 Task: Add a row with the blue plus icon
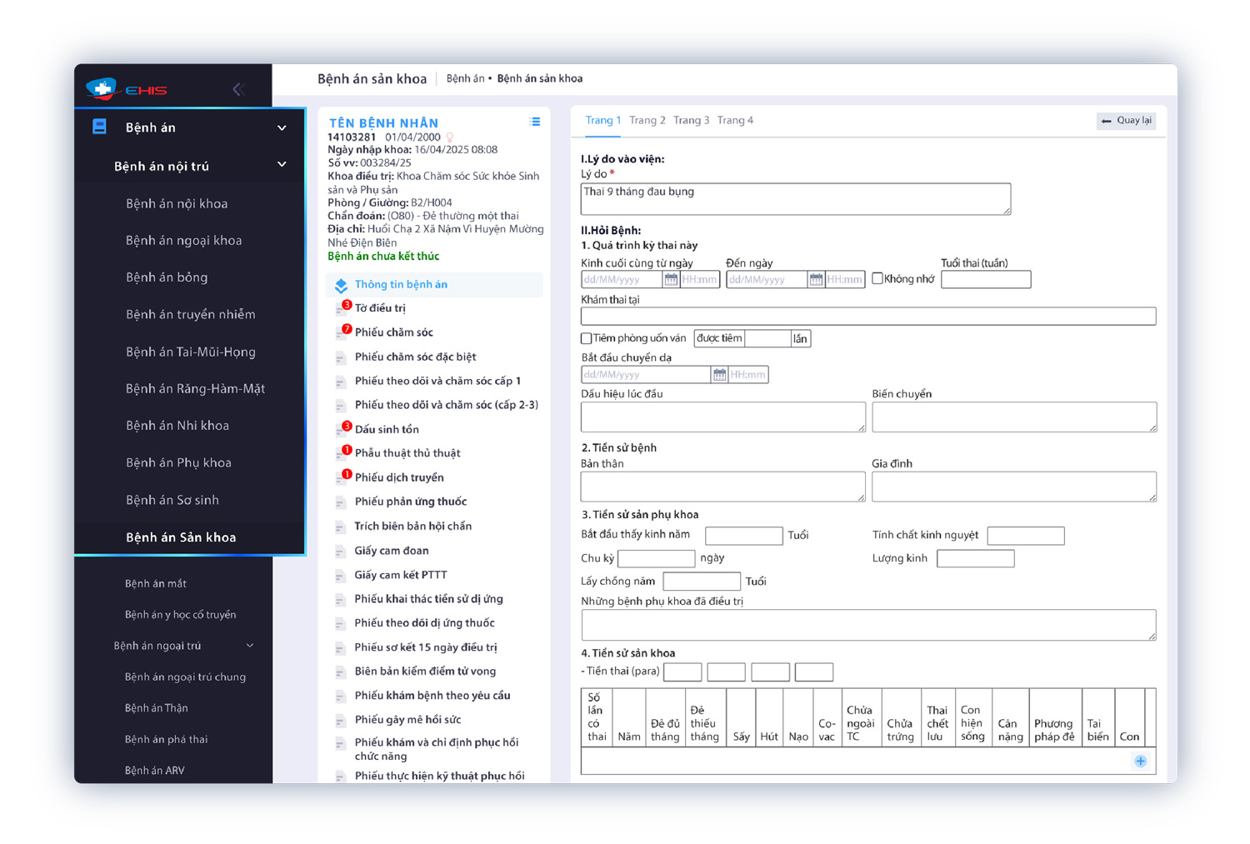click(x=1140, y=762)
